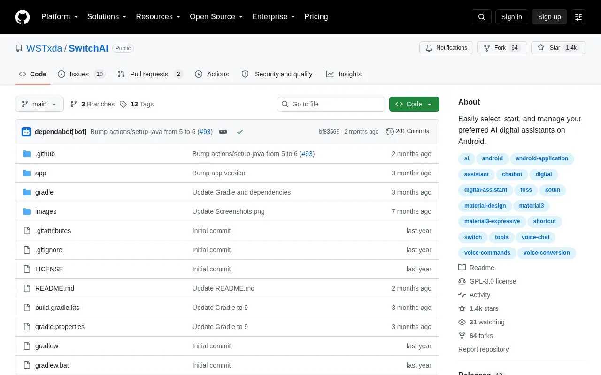Open the WSTxda owner profile link
601x375 pixels.
(44, 48)
